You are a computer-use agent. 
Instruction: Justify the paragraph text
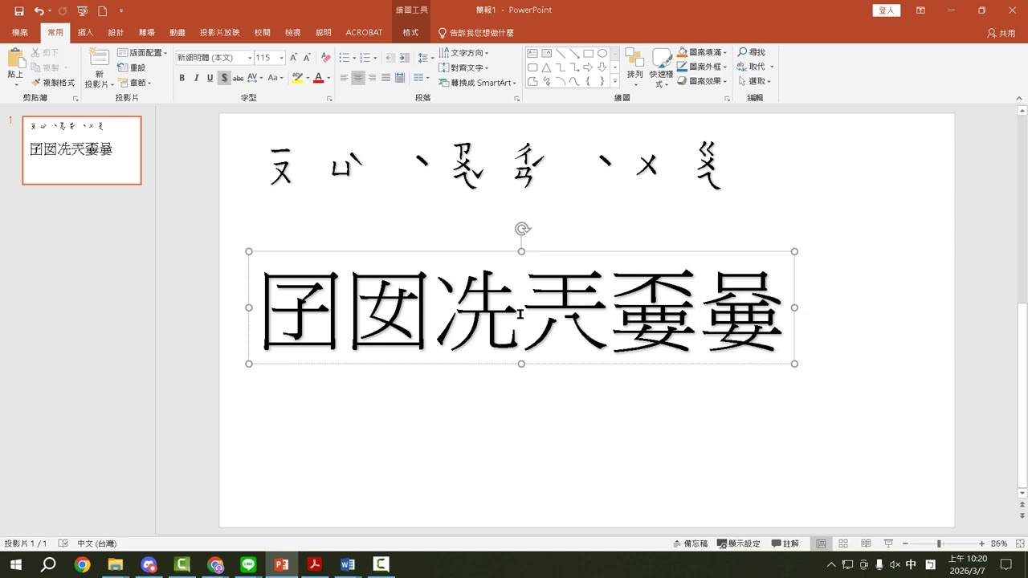pyautogui.click(x=386, y=78)
